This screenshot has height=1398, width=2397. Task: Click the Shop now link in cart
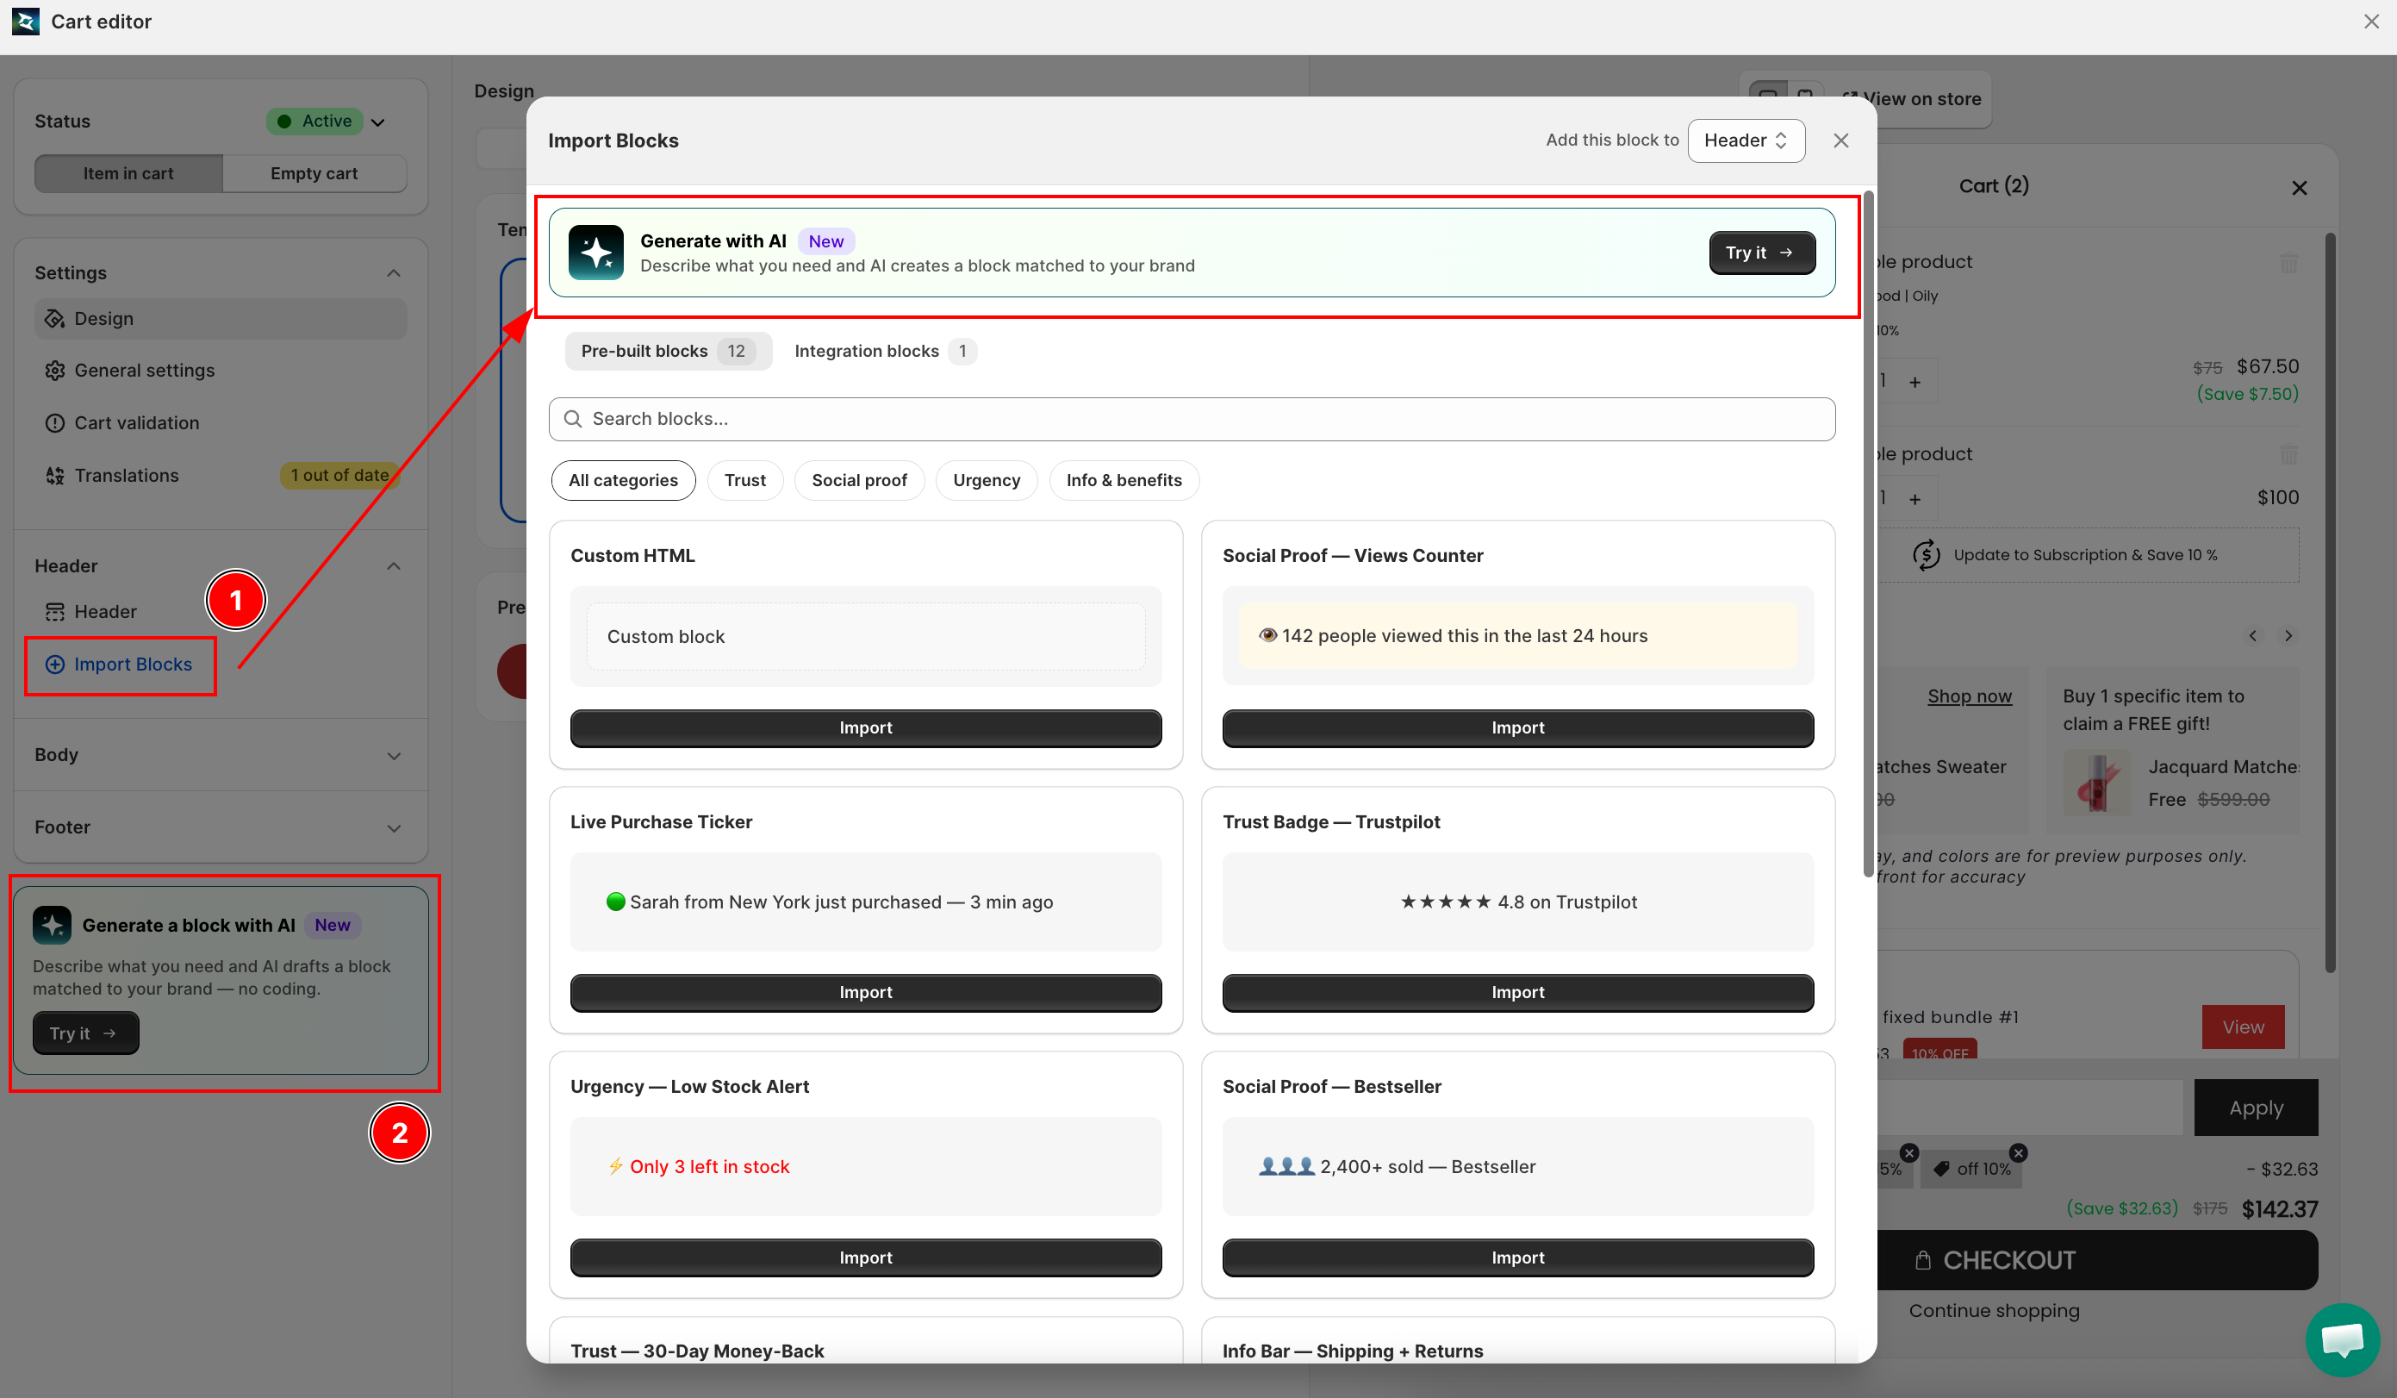[1969, 696]
